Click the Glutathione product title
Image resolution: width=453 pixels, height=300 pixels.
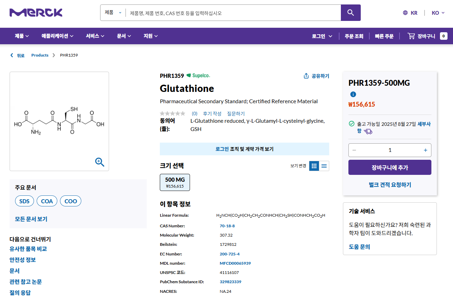pos(187,88)
